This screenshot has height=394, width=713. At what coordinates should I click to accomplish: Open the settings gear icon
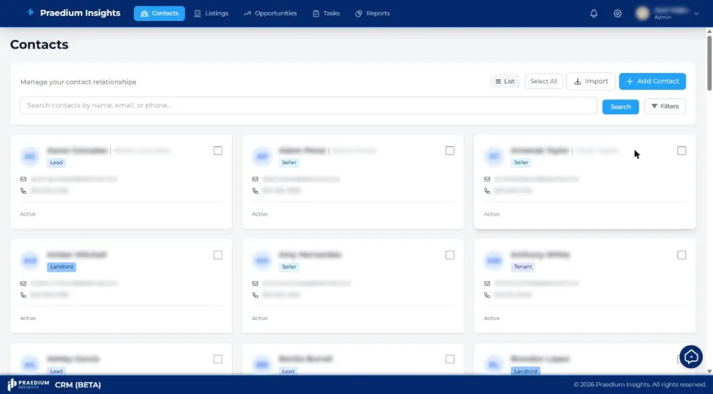tap(617, 14)
